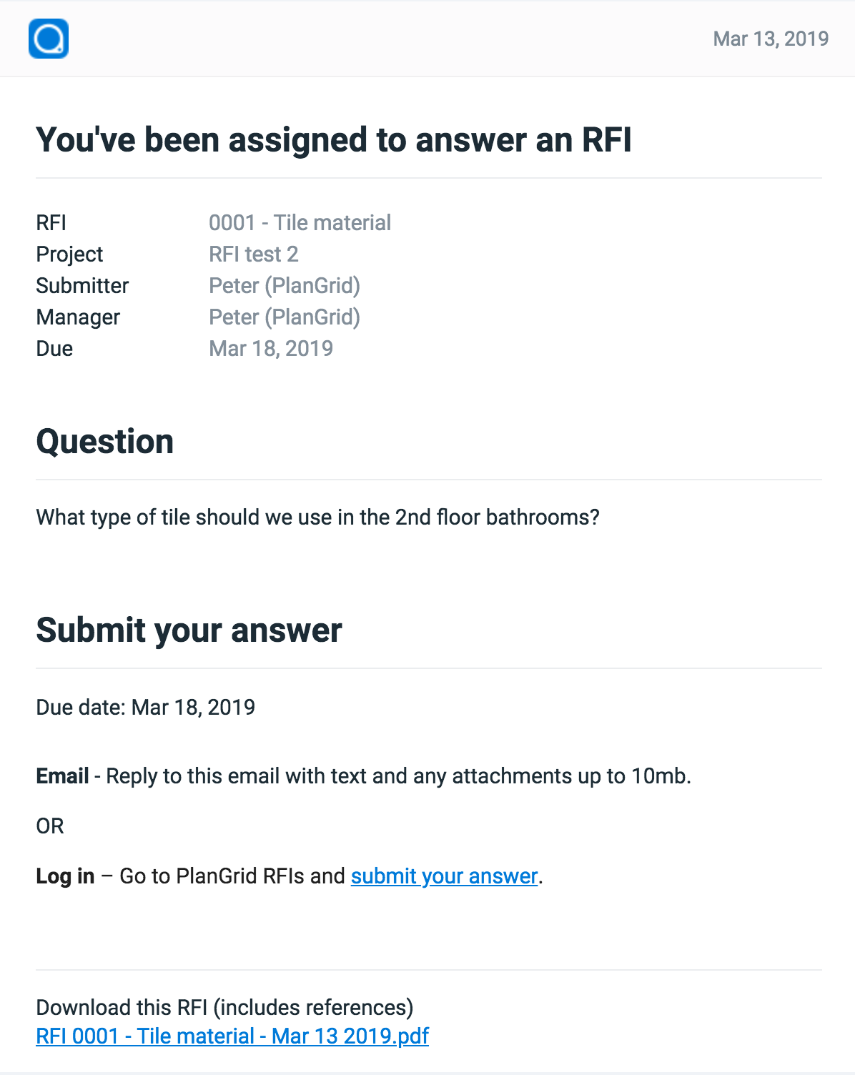Click the bold Log in label
Viewport: 855px width, 1075px height.
click(66, 876)
